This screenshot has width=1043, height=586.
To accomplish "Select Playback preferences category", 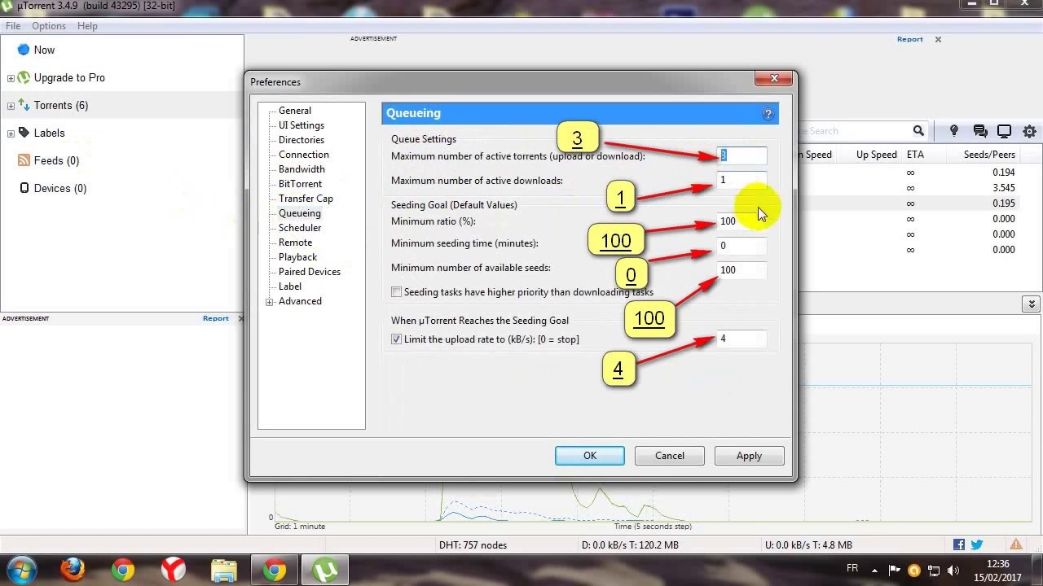I will pos(297,257).
